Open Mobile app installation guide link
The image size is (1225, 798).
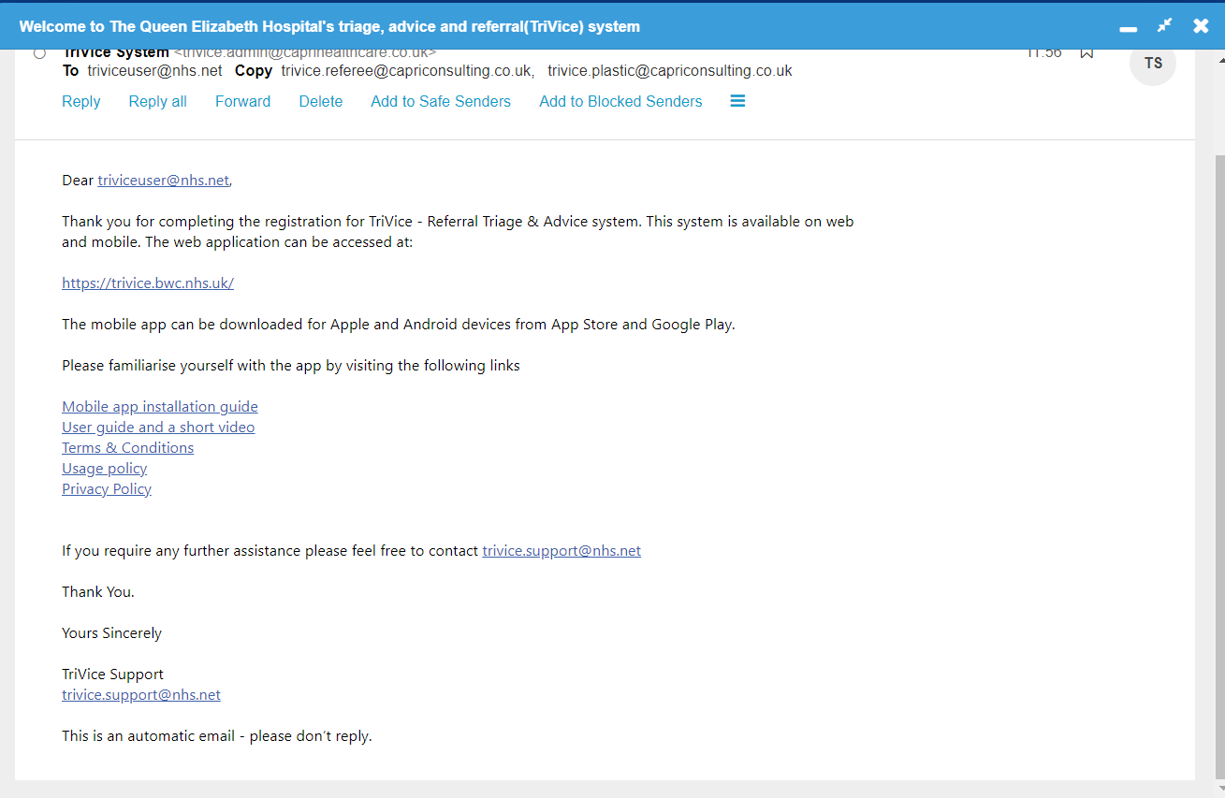[x=160, y=407]
